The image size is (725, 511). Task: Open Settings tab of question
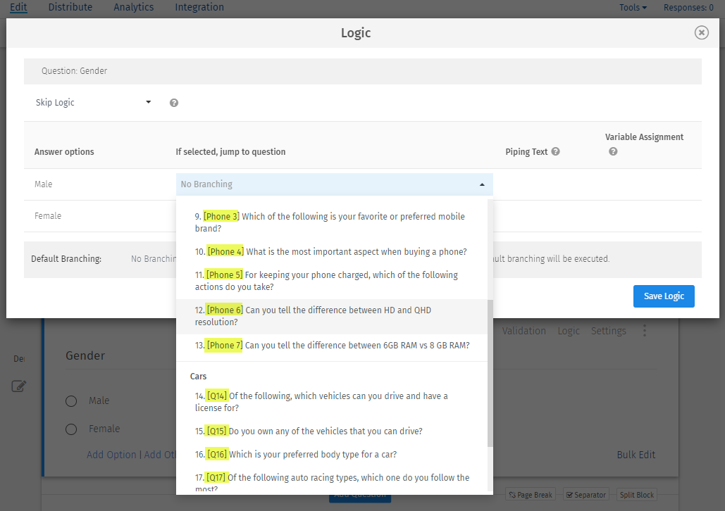pos(609,331)
